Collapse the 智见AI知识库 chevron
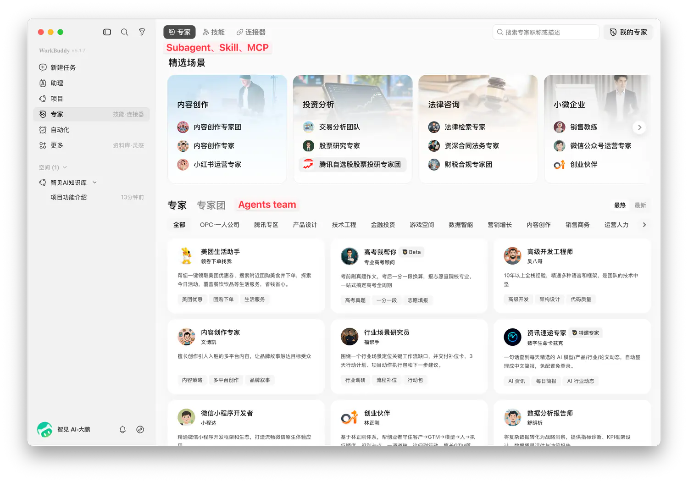 95,183
